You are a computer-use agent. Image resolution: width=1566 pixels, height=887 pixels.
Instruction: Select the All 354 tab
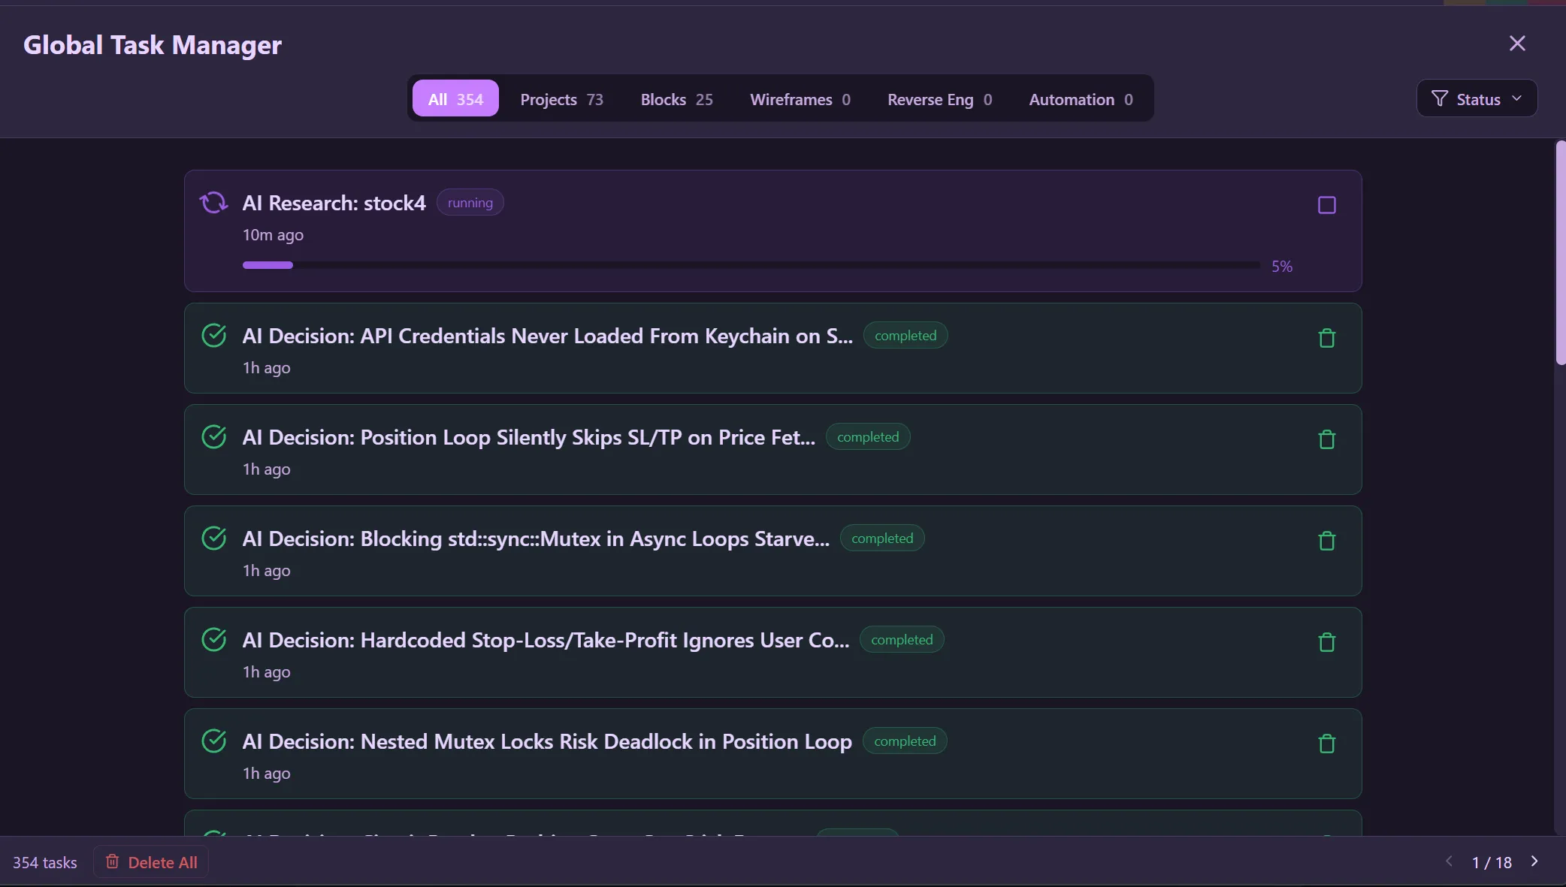pyautogui.click(x=455, y=98)
